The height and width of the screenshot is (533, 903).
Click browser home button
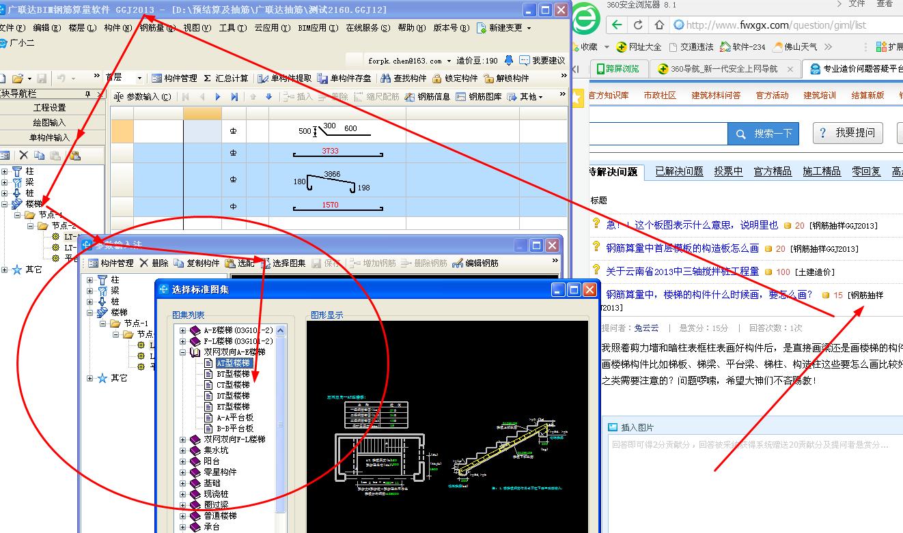click(658, 25)
